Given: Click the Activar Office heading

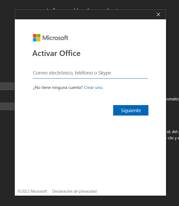Looking at the screenshot, I should tap(56, 53).
